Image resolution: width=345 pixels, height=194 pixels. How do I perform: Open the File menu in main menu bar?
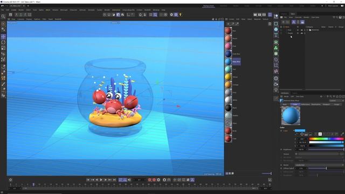pyautogui.click(x=2, y=10)
